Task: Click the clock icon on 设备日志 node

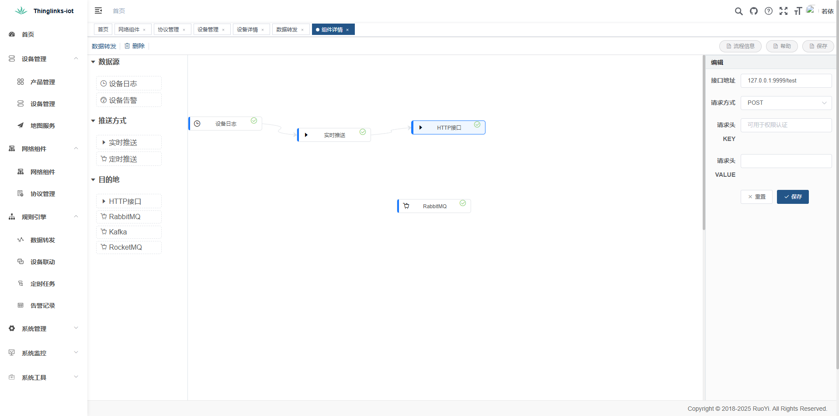Action: click(x=197, y=124)
